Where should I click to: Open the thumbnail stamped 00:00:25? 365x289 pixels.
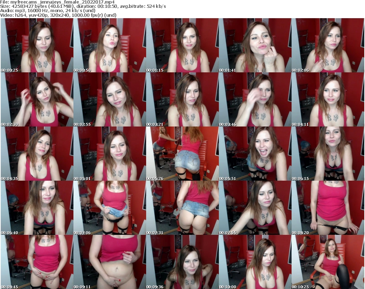(37, 45)
